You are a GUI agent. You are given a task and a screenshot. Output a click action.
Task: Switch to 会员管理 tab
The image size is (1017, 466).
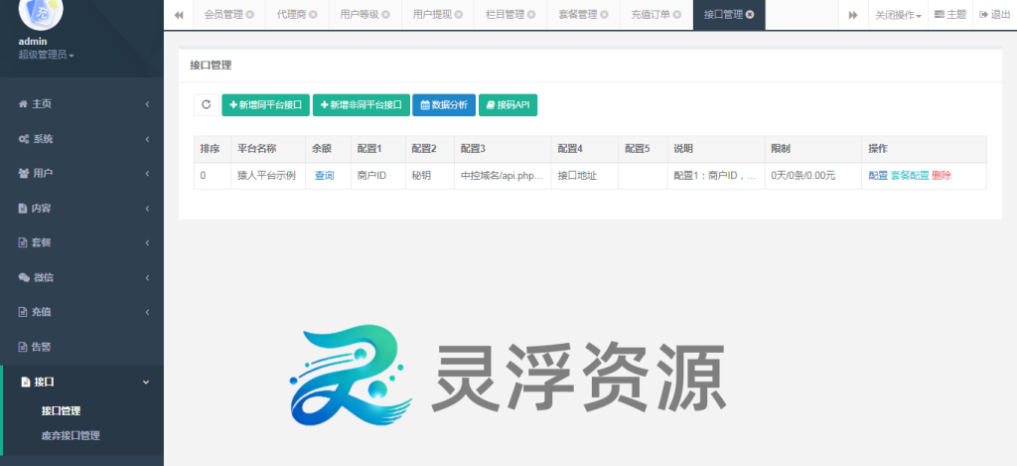[223, 14]
